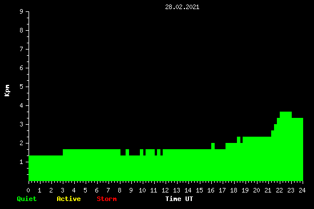Viewport: 314px width, 209px height.
Task: Click the 5 on the Kpm axis
Action: (x=22, y=87)
